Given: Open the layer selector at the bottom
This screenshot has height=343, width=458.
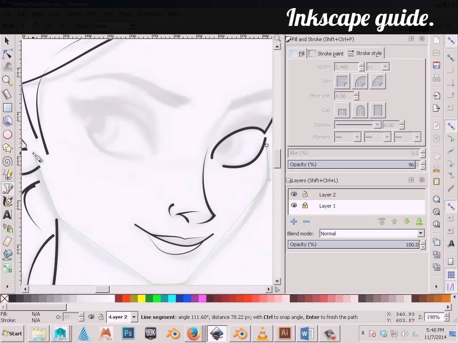Looking at the screenshot, I should (x=122, y=317).
